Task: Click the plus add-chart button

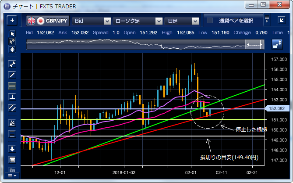Action: point(12,20)
